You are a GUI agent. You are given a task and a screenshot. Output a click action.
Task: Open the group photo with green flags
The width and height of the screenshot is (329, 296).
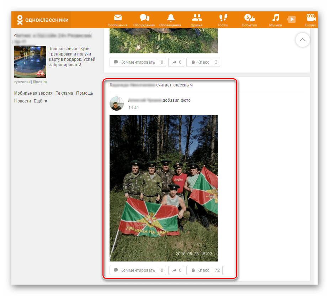163,188
